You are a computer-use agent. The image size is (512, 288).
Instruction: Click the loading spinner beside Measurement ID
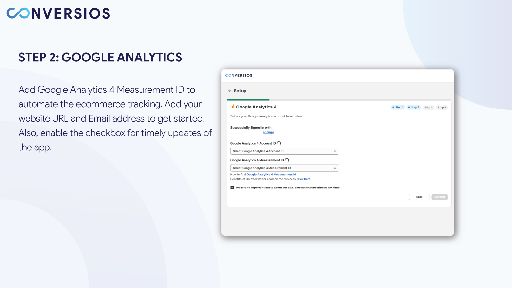287,160
